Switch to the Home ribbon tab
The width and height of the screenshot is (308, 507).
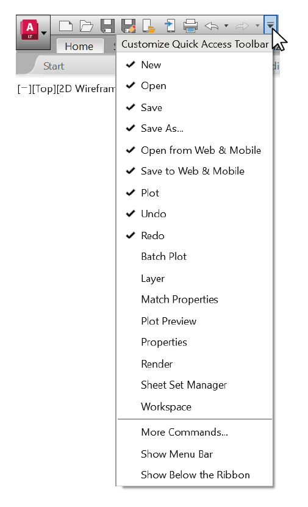pyautogui.click(x=79, y=46)
